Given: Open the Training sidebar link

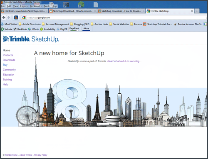Looking at the screenshot, I should click(7, 79).
